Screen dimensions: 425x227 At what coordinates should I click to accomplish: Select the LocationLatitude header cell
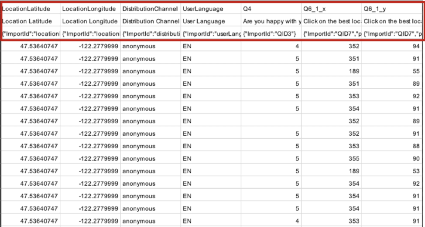(x=31, y=9)
